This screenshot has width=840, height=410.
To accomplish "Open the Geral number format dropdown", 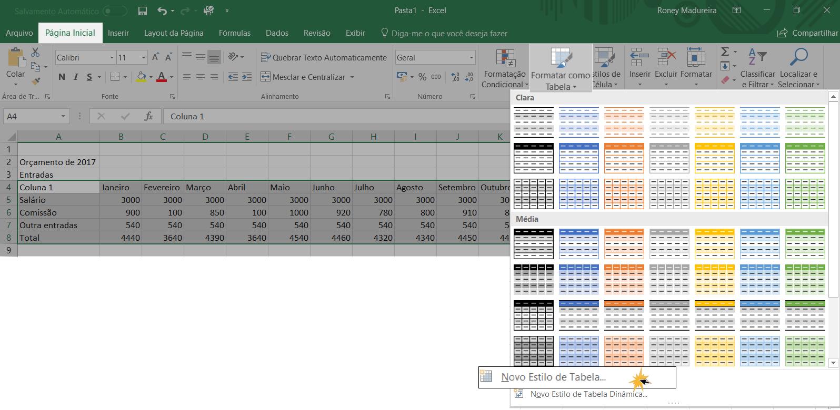I will click(x=471, y=57).
